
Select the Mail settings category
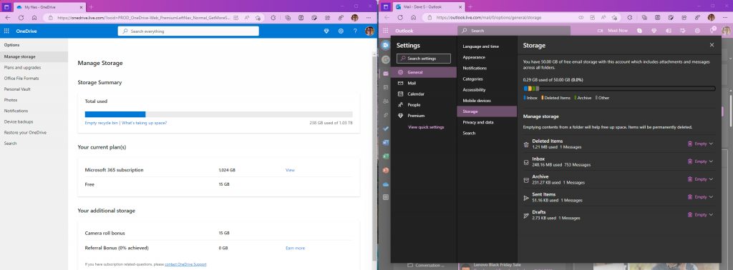[x=424, y=83]
